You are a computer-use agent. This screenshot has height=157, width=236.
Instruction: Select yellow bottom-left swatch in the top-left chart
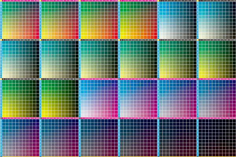tap(5, 37)
